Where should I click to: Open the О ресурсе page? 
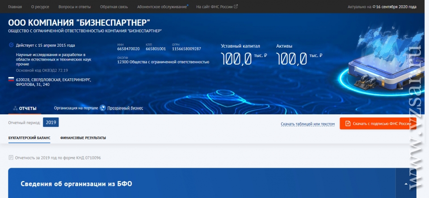(40, 7)
